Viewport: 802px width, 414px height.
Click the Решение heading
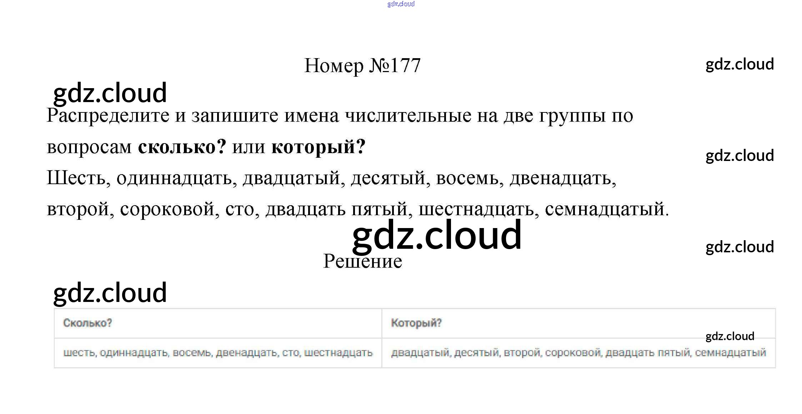point(362,261)
